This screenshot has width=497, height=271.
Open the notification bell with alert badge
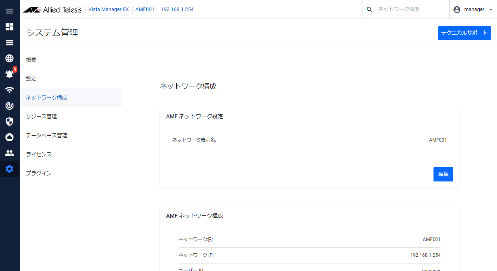click(9, 74)
